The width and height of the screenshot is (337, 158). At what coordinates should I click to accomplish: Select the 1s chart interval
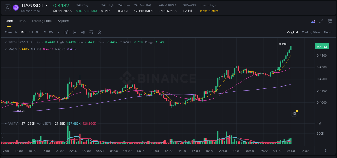pos(16,32)
